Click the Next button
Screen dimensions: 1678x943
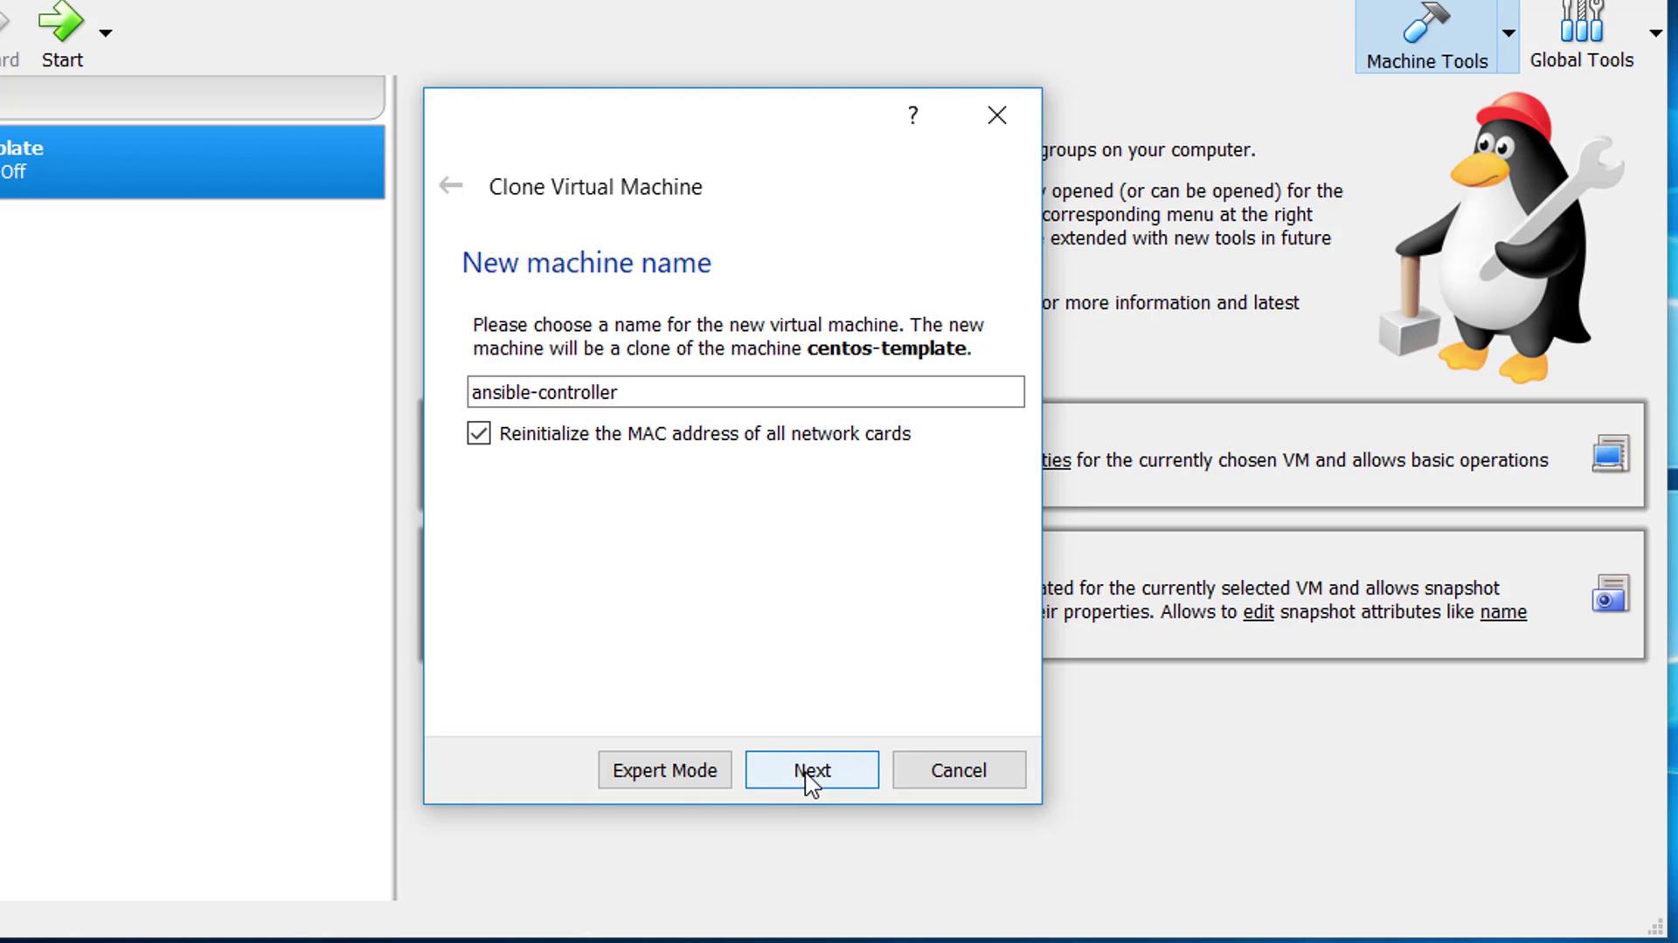click(811, 770)
